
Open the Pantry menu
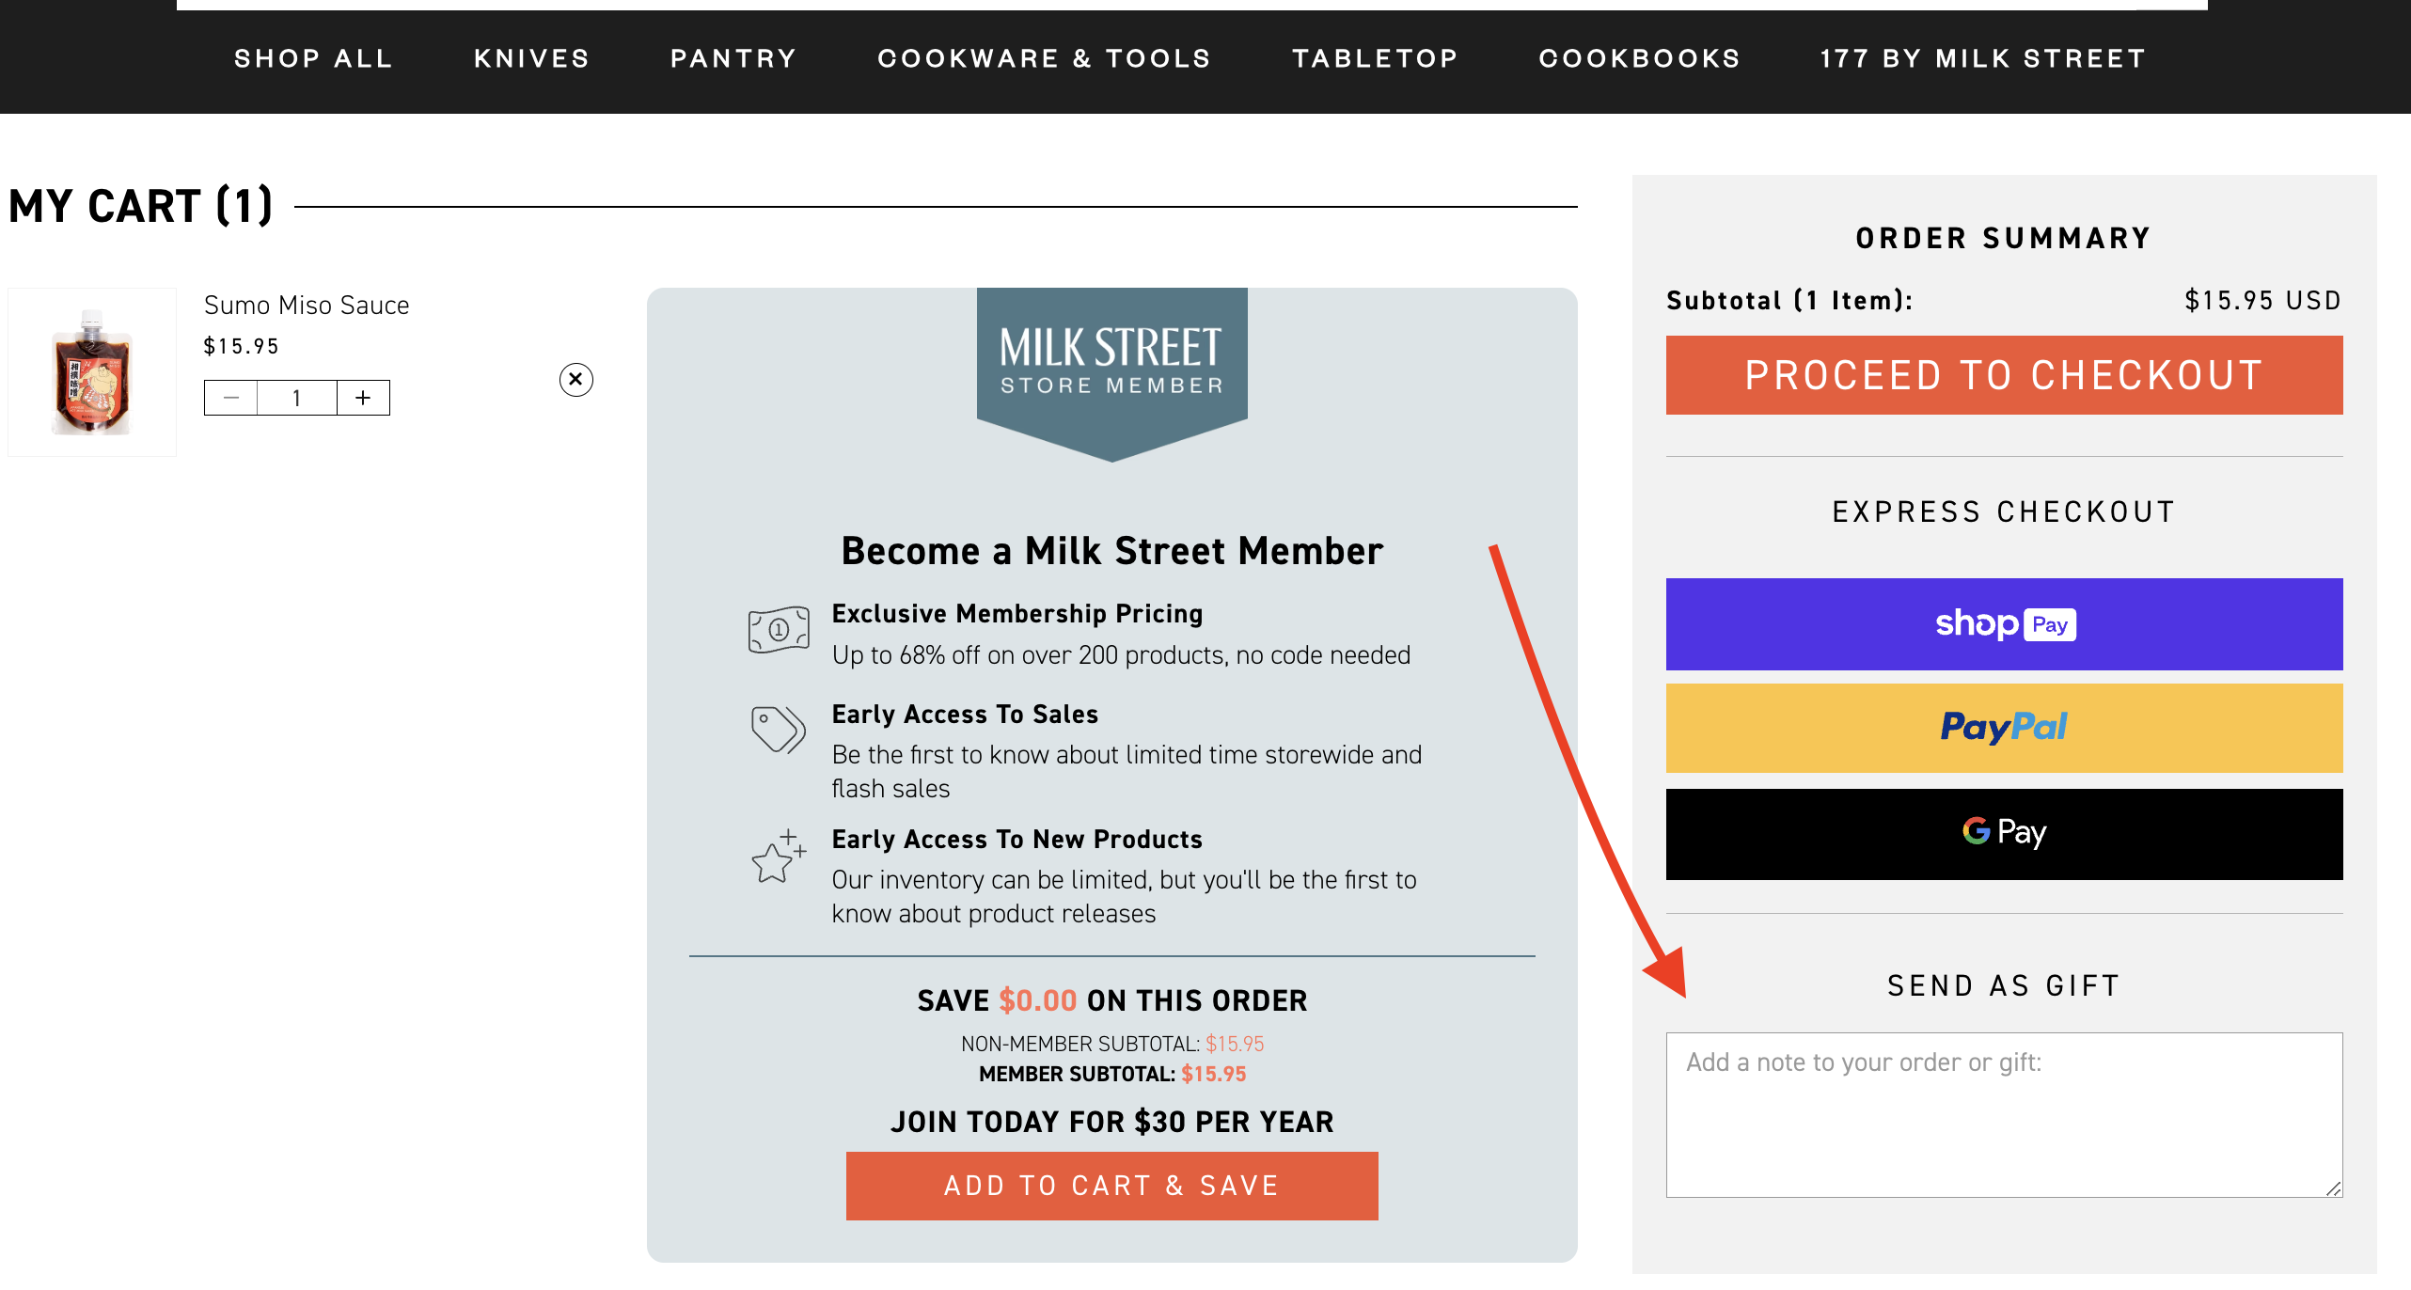(733, 58)
